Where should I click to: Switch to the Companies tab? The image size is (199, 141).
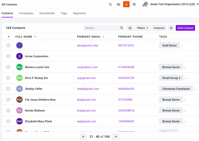pos(26,13)
